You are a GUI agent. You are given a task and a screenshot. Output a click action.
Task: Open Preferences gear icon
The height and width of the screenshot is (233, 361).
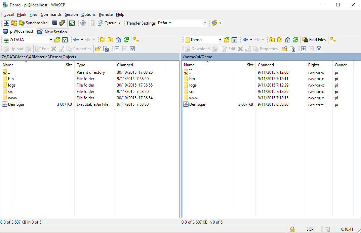tap(83, 23)
